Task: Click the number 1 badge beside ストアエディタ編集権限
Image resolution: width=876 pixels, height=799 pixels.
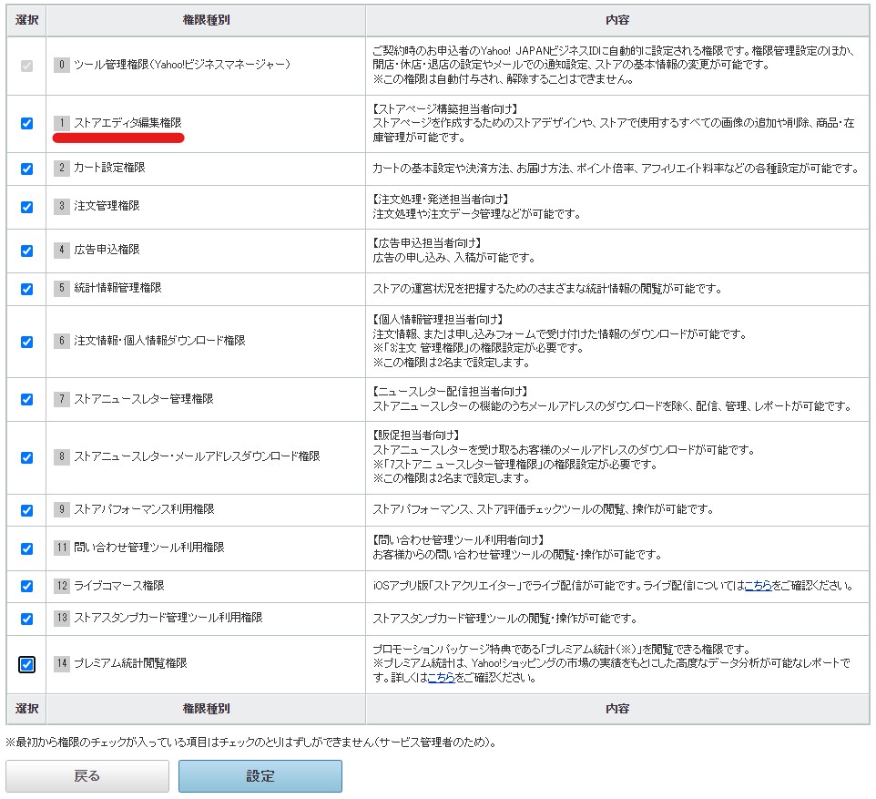Action: 61,122
